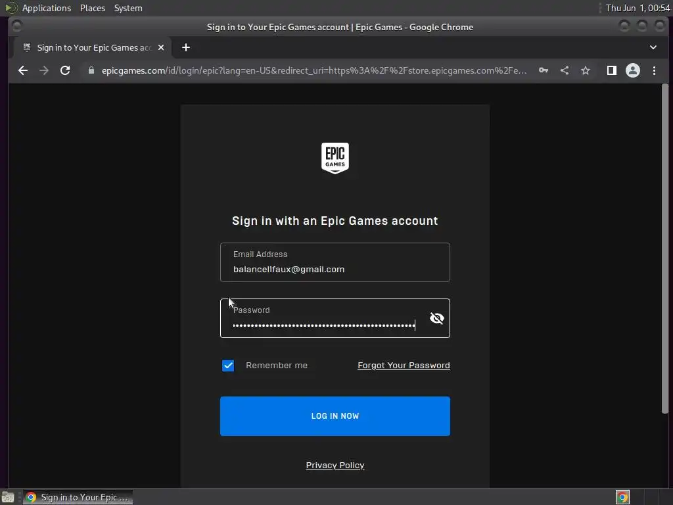The width and height of the screenshot is (673, 505).
Task: Click the Chrome icon in bottom tray
Action: pos(622,497)
